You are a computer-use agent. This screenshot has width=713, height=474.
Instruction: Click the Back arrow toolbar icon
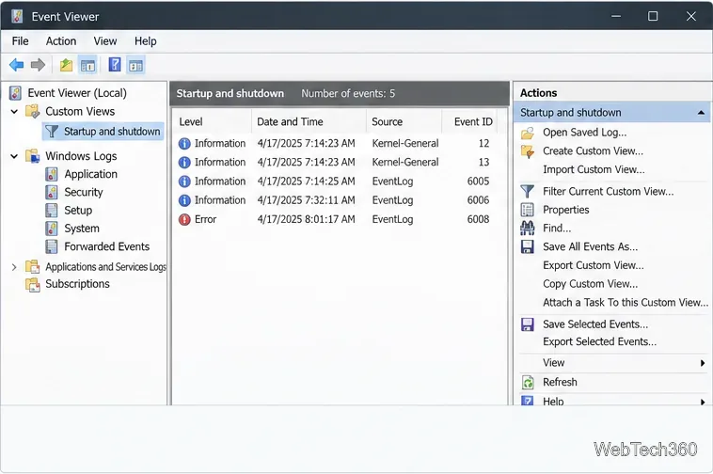pos(17,66)
